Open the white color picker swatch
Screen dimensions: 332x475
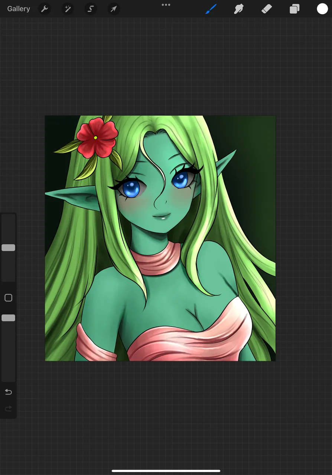(322, 9)
